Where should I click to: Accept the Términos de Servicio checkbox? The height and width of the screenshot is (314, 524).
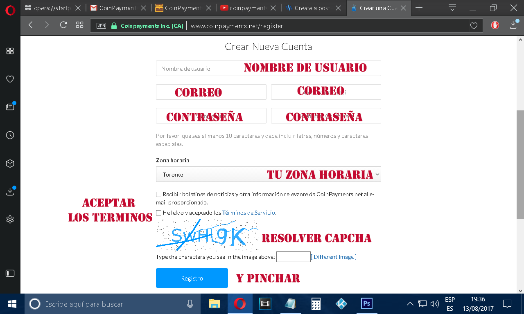158,213
